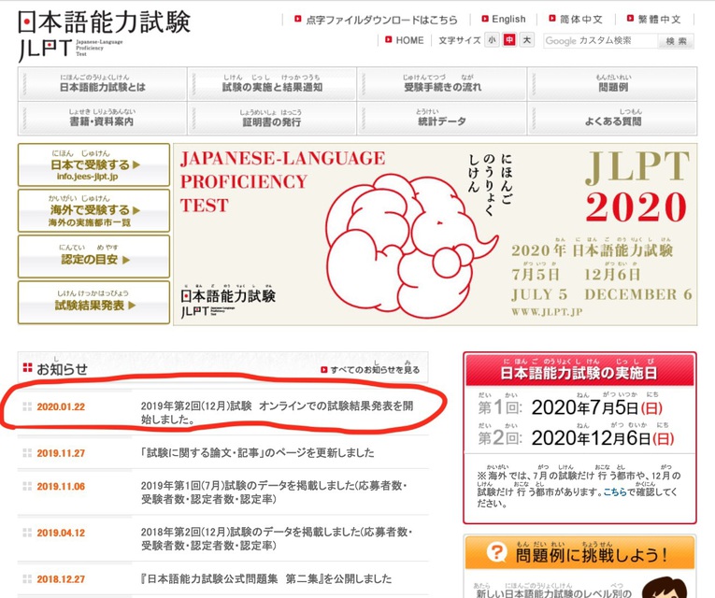
Task: Open 2019年第1回(7月)試験のデータ notice
Action: 274,492
